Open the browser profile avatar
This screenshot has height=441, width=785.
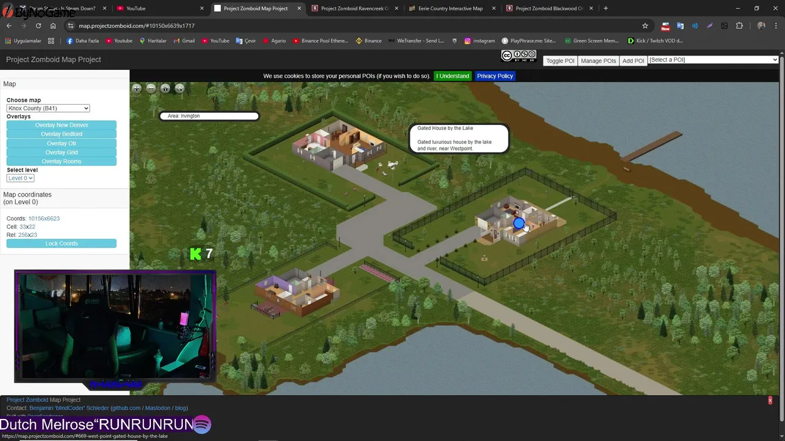pyautogui.click(x=761, y=26)
